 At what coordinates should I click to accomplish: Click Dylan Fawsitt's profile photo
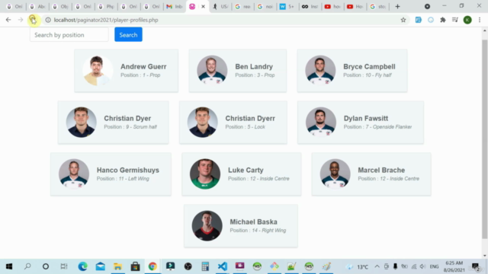(320, 122)
